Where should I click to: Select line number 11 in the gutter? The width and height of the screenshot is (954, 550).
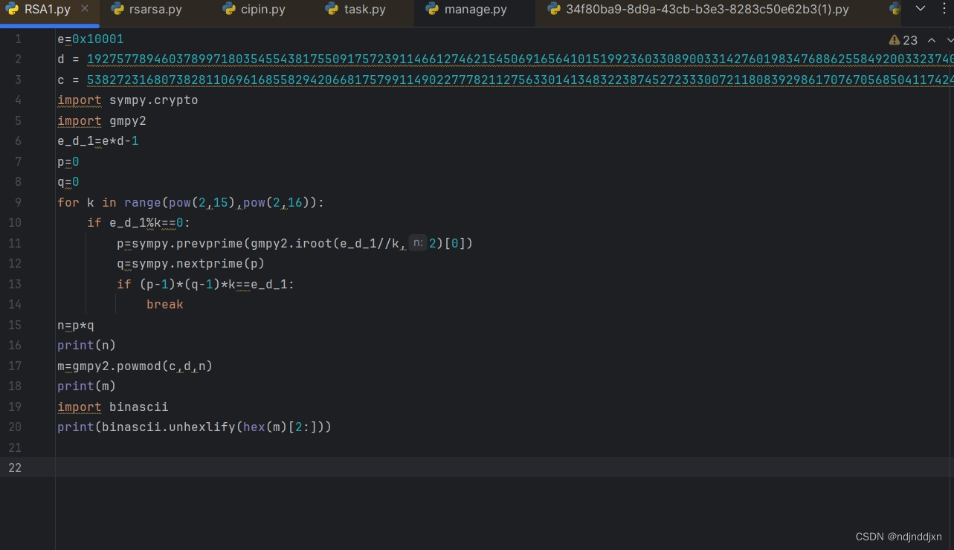click(14, 243)
